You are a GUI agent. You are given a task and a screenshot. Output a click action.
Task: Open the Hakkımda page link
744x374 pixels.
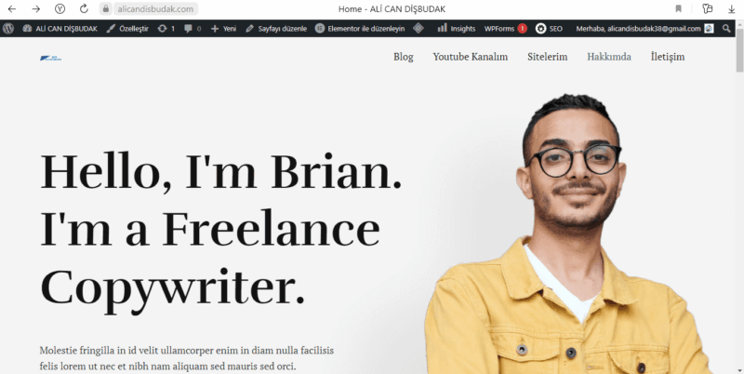pos(609,57)
